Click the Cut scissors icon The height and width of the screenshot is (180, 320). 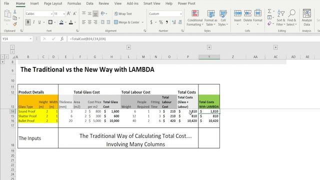pyautogui.click(x=14, y=12)
